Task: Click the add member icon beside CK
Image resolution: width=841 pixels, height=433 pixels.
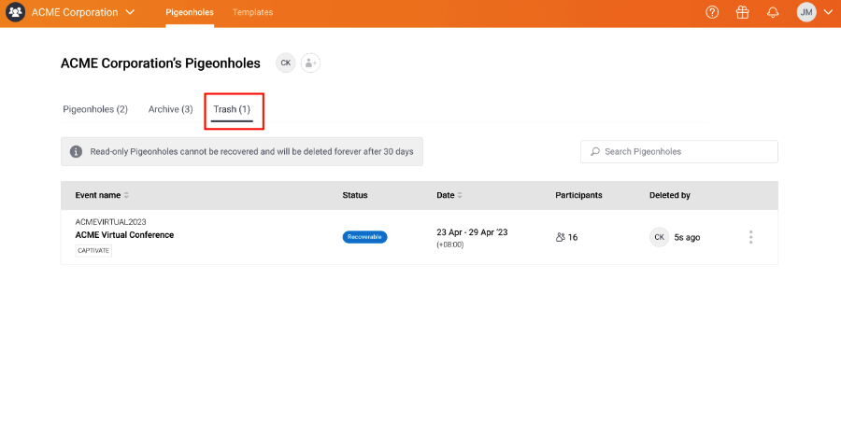Action: 310,63
